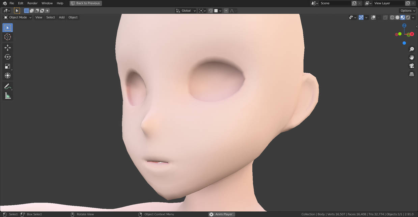Screen dimensions: 418x217
Task: Select the Measure tool
Action: 7,96
